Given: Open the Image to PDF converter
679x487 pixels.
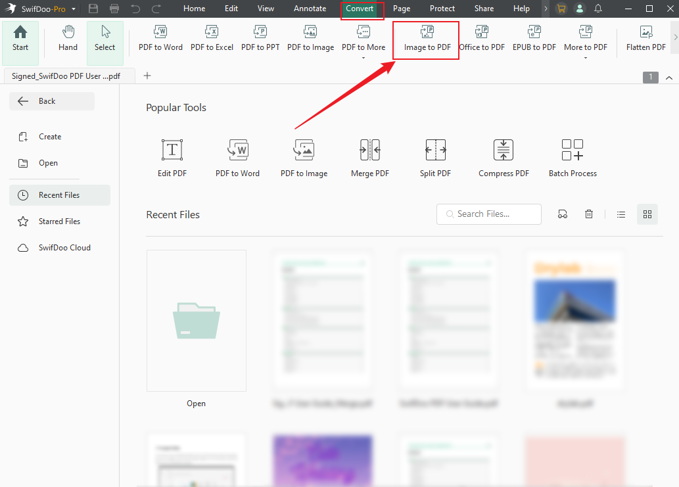Looking at the screenshot, I should click(427, 39).
